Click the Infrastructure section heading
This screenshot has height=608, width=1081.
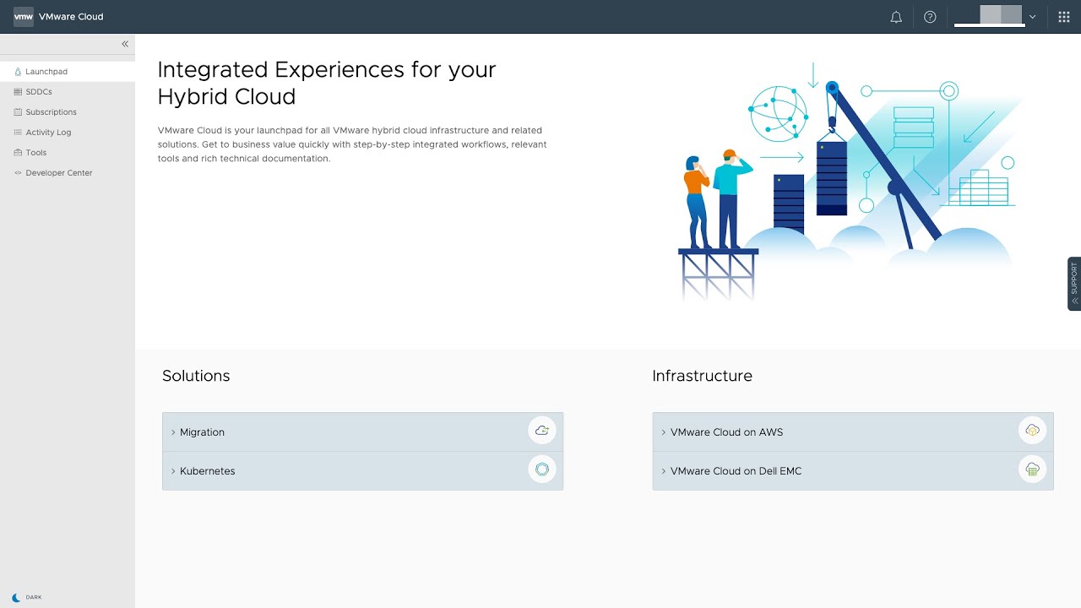point(702,376)
